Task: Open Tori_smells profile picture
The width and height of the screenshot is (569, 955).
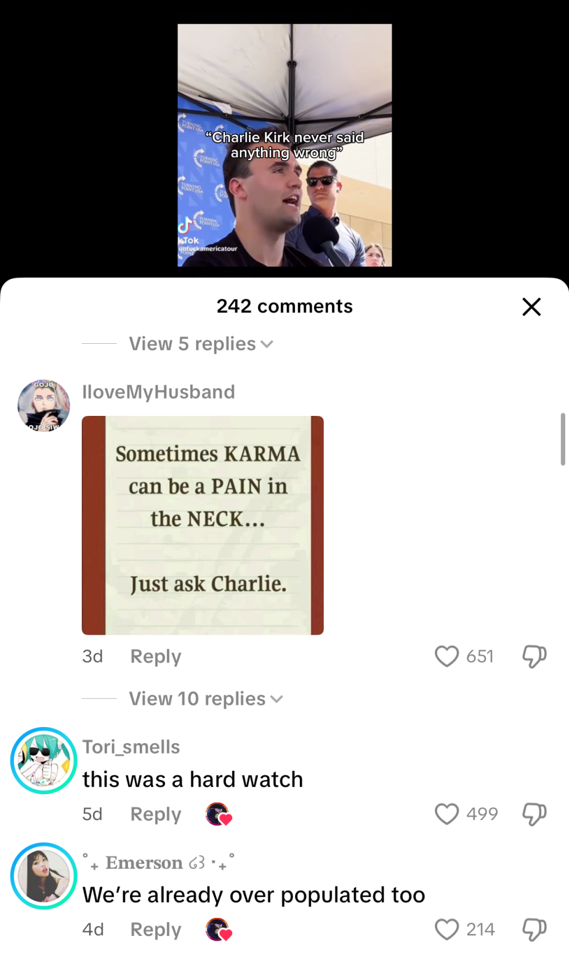Action: tap(44, 760)
